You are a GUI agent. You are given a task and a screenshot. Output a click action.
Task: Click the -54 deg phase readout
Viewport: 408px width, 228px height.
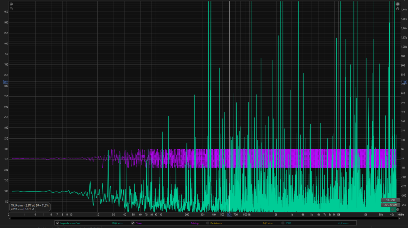(194, 223)
